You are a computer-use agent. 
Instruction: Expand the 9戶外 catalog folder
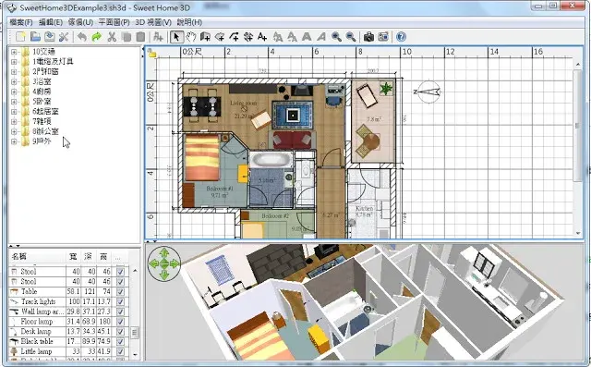14,141
